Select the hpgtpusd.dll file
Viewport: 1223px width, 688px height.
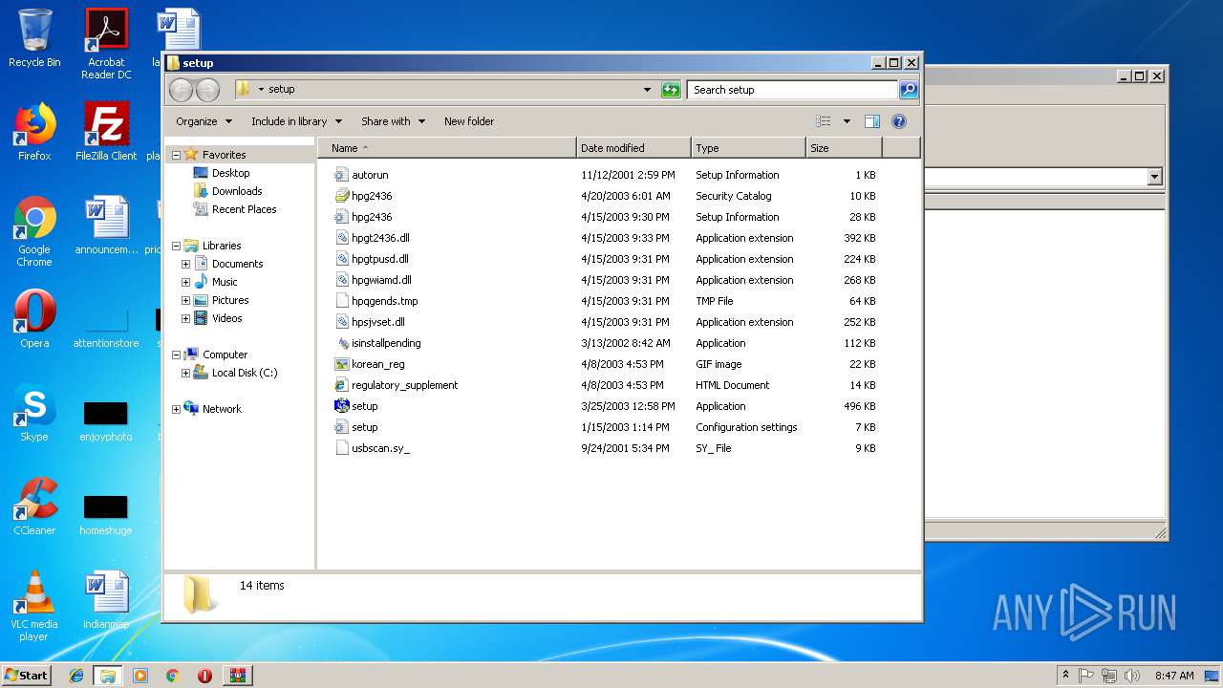(x=379, y=259)
